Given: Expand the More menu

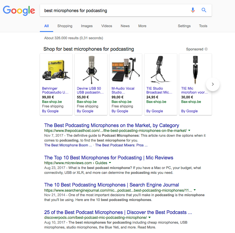Looking at the screenshot, I should [142, 26].
